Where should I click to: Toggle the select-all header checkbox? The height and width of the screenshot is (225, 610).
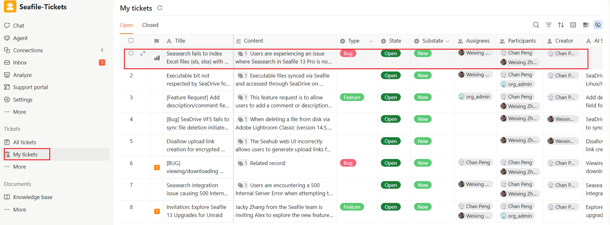pos(131,40)
